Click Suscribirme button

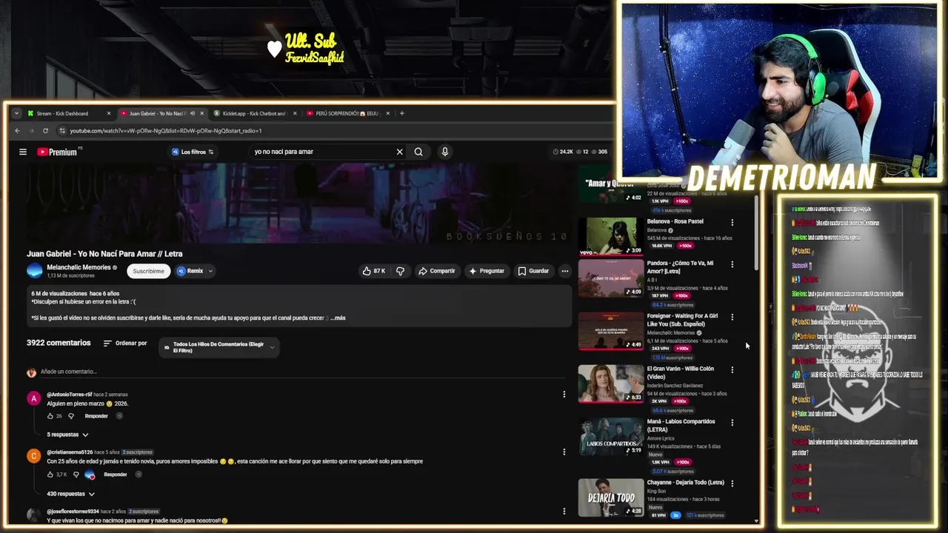point(148,271)
